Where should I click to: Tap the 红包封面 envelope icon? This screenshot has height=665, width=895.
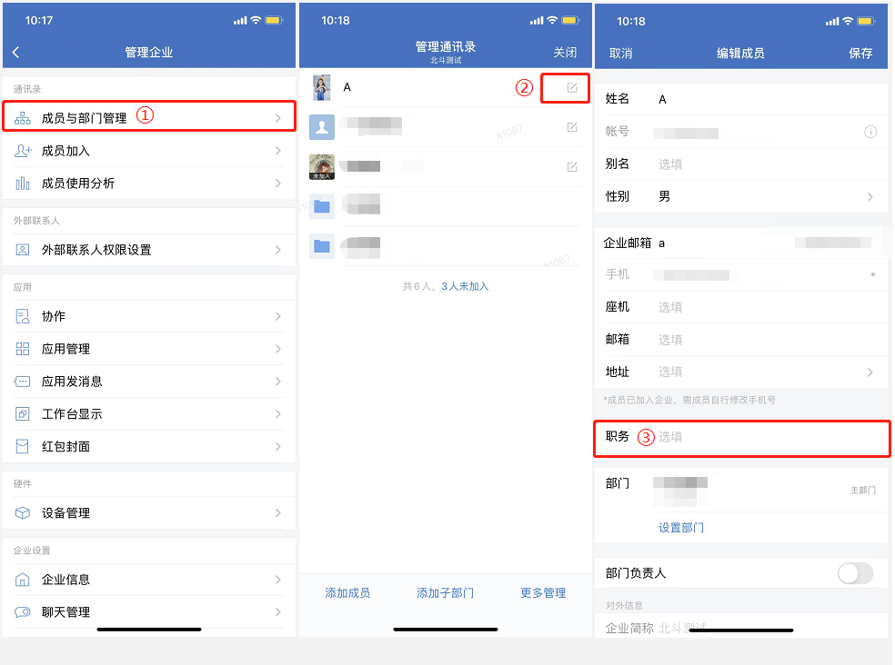tap(22, 447)
